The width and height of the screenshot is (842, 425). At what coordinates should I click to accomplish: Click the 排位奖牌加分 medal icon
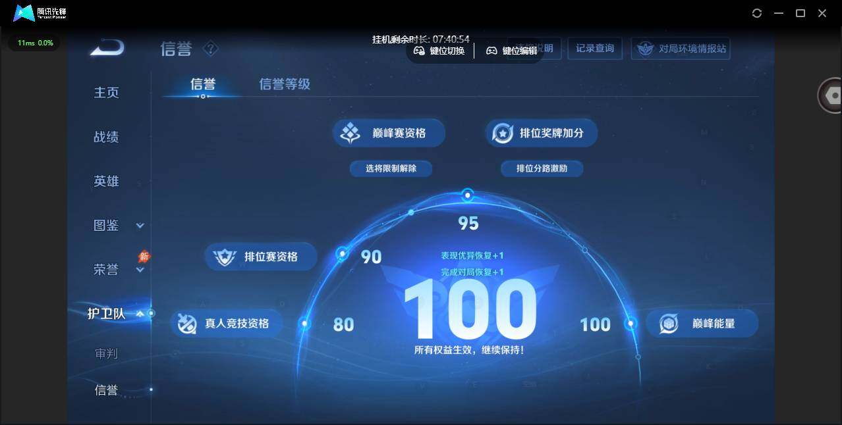click(503, 133)
